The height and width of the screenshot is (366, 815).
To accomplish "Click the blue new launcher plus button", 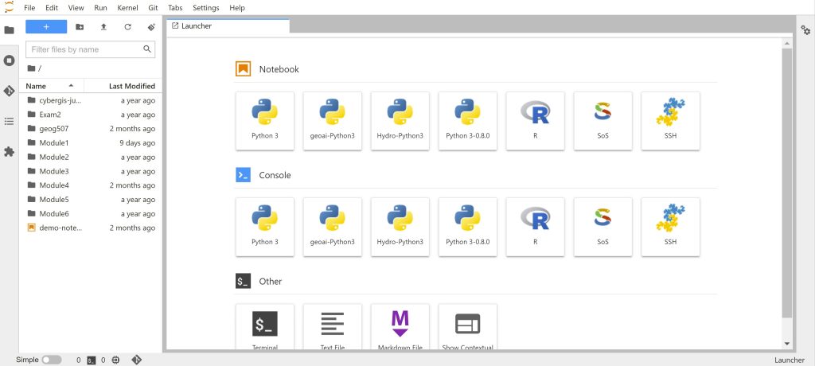I will tap(46, 27).
